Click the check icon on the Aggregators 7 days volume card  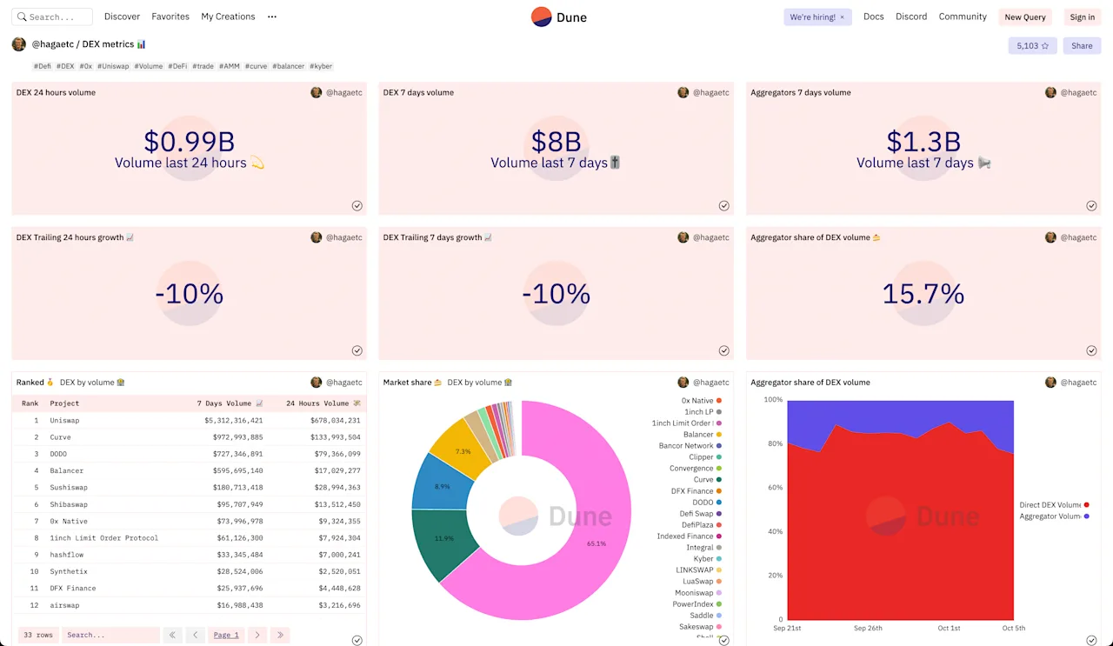pyautogui.click(x=1091, y=206)
